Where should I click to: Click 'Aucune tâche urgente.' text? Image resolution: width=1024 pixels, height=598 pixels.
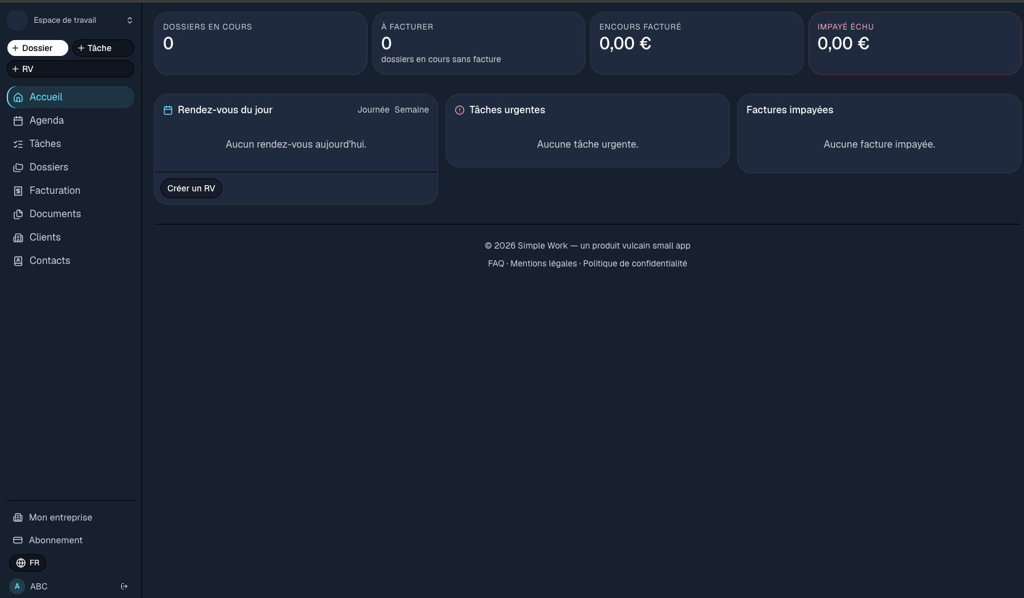(x=588, y=144)
